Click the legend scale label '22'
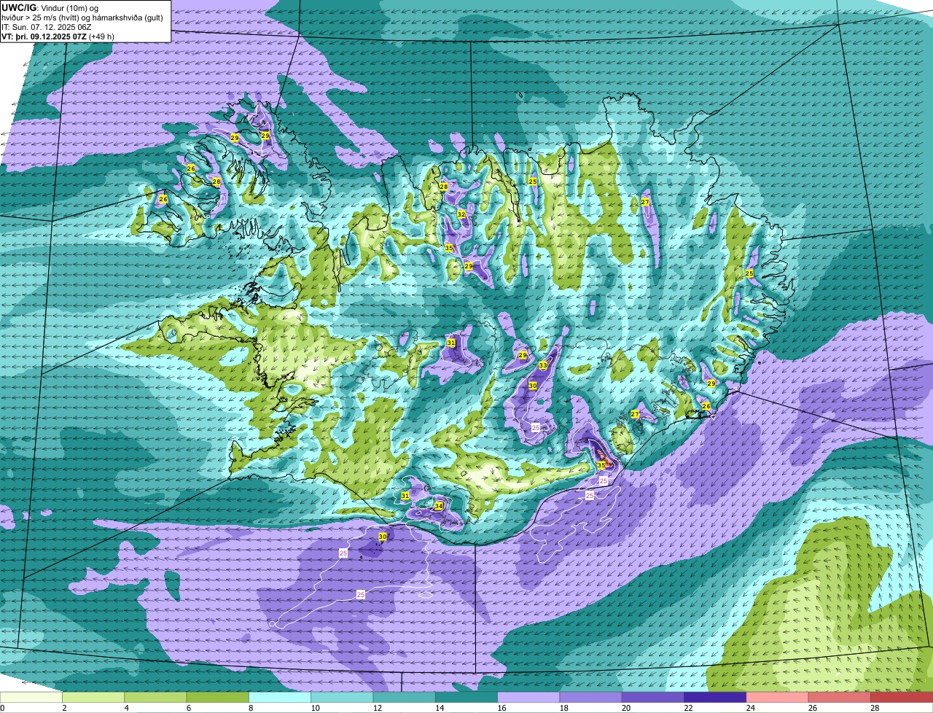 pyautogui.click(x=688, y=708)
